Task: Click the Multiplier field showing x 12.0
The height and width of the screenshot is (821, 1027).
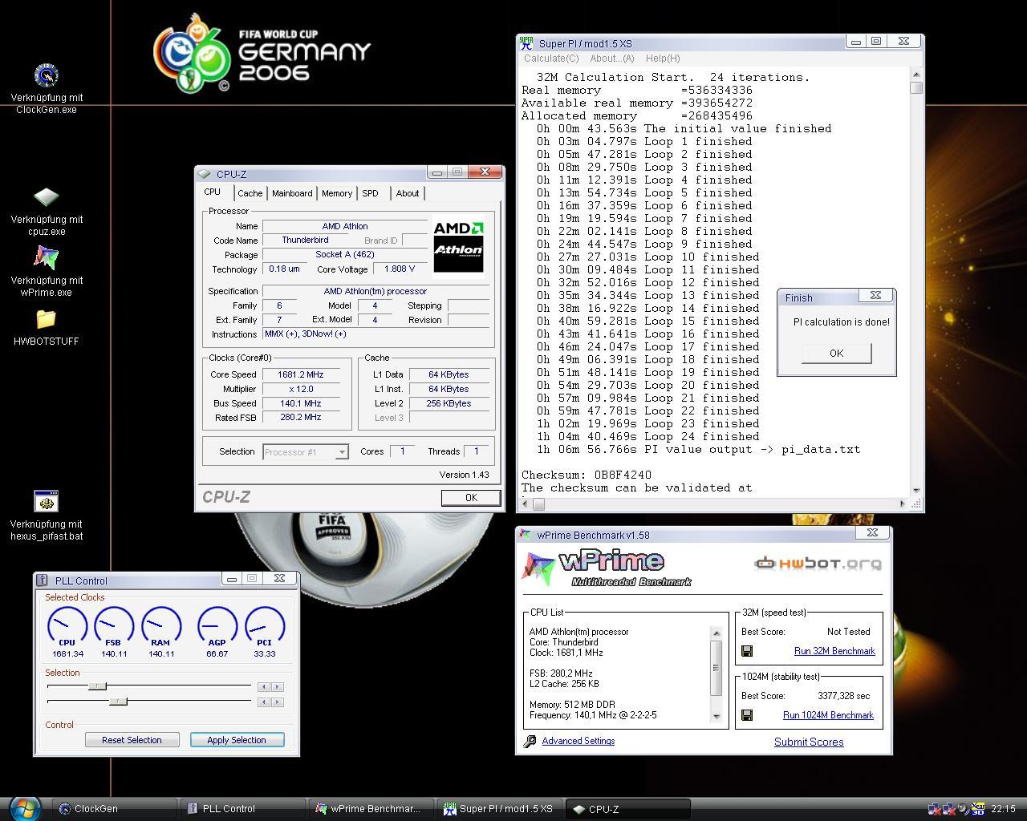Action: (301, 389)
